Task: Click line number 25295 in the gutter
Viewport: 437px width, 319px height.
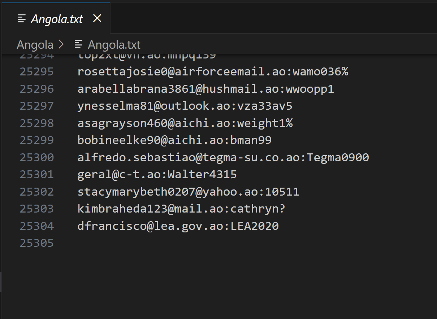Action: tap(37, 71)
